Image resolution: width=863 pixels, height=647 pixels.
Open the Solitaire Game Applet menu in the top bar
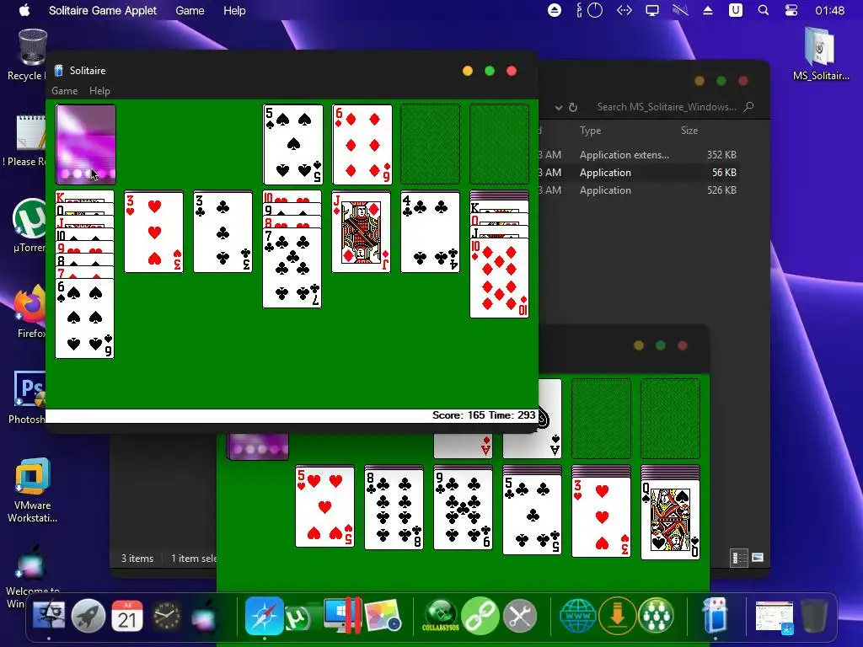pos(102,10)
